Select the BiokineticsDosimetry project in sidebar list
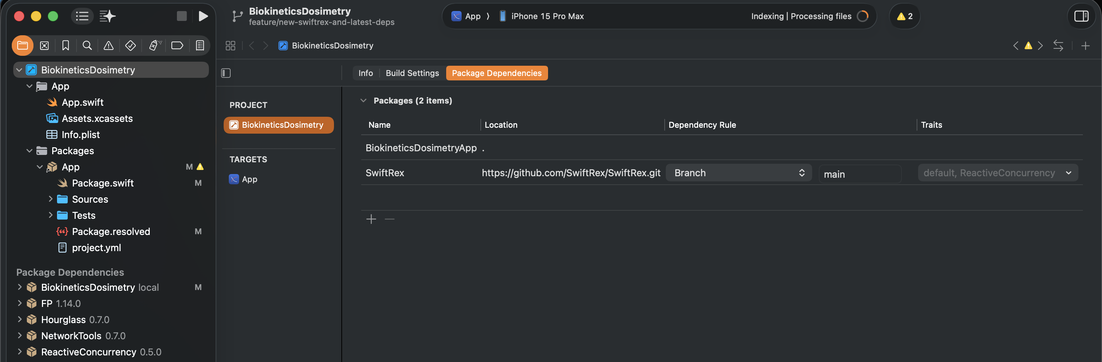The height and width of the screenshot is (362, 1102). 278,125
